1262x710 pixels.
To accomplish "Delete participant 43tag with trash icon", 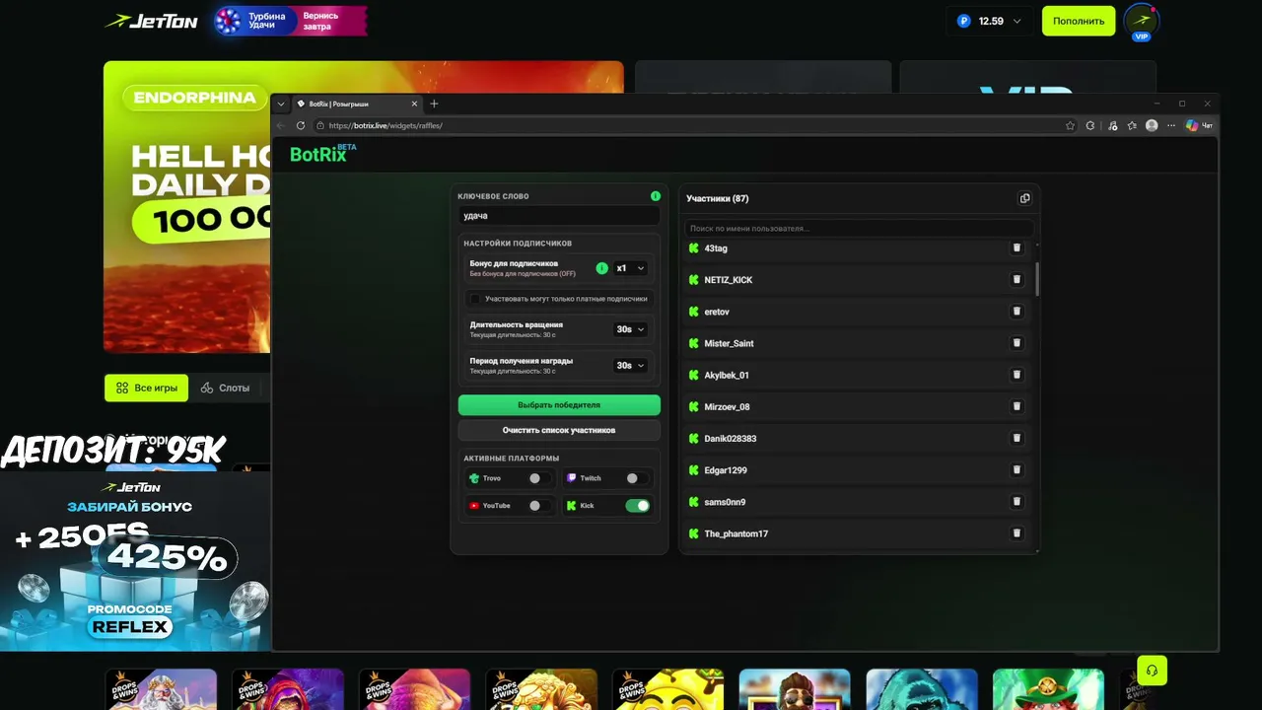I will pos(1017,248).
